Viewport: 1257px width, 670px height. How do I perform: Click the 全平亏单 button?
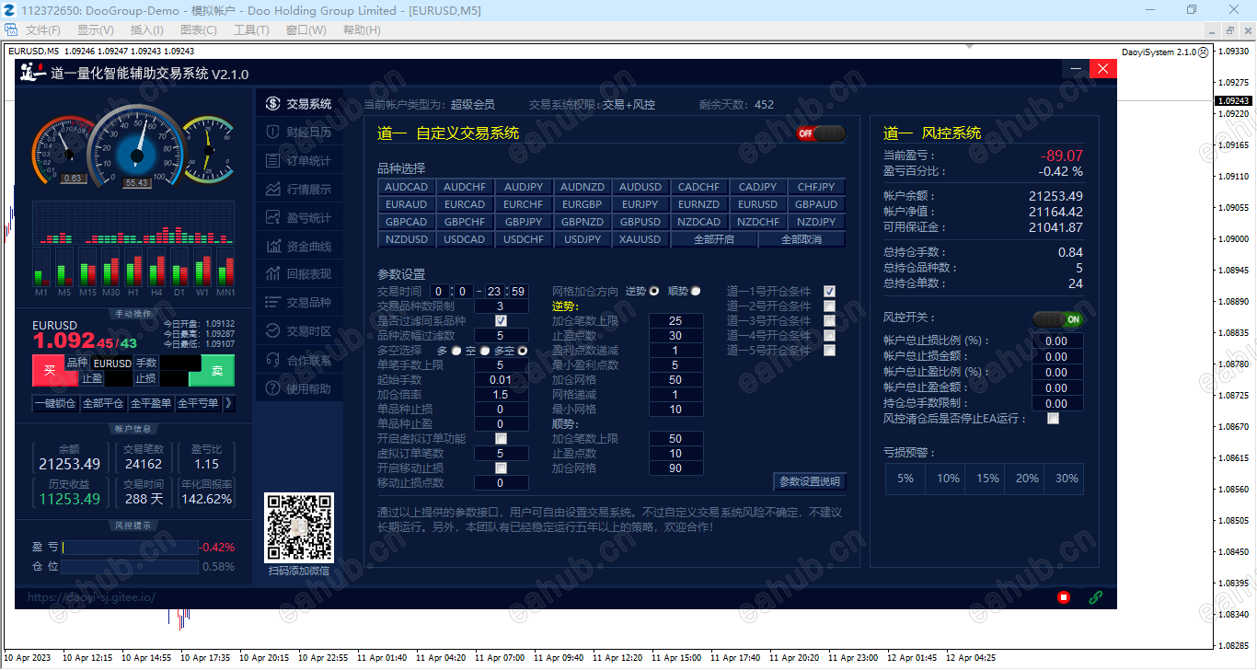pos(198,403)
